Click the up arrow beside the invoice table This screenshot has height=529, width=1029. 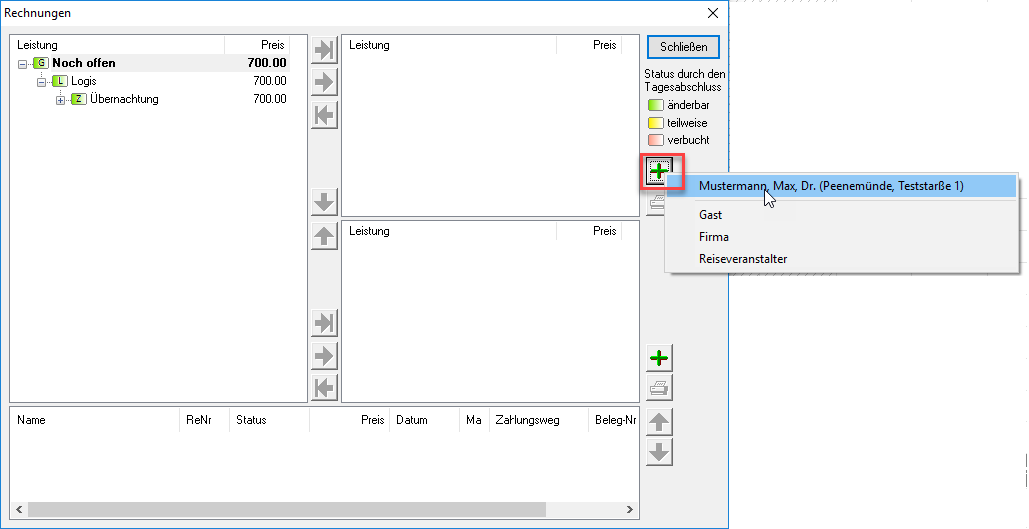(659, 422)
